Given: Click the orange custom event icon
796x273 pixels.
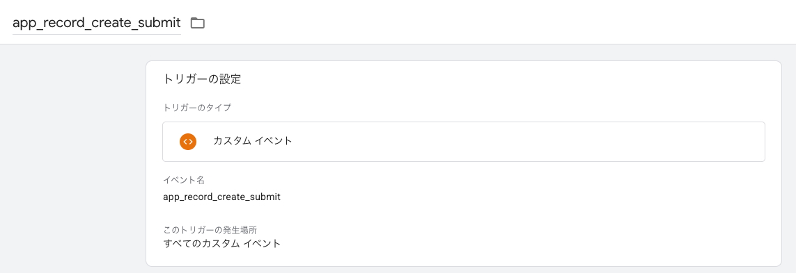Looking at the screenshot, I should pyautogui.click(x=188, y=141).
